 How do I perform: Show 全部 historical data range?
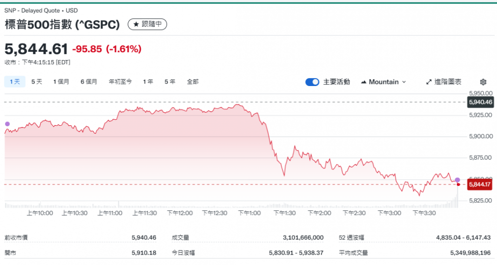(193, 82)
